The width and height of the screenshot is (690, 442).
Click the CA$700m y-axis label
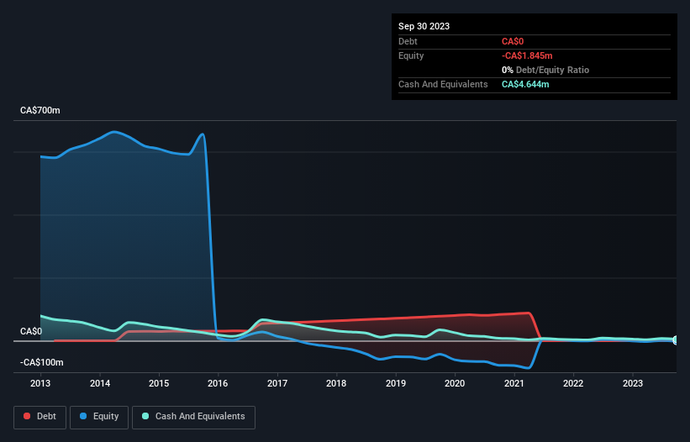[40, 110]
